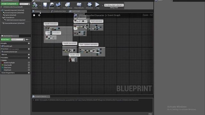Image resolution: width=205 pixels, height=115 pixels.
Task: Click the graph breadcrumb grid icon
Action: pyautogui.click(x=76, y=16)
